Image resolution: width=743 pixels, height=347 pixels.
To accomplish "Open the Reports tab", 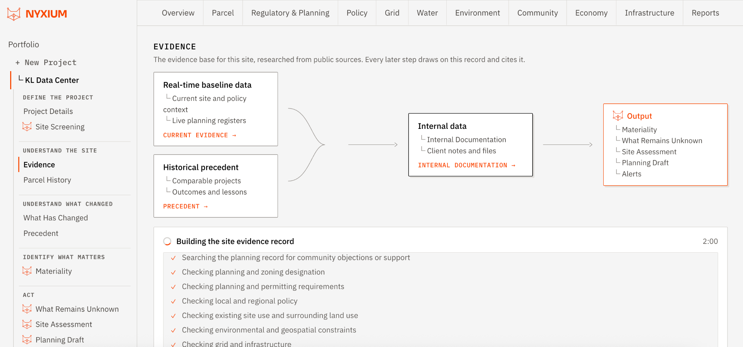I will coord(705,13).
